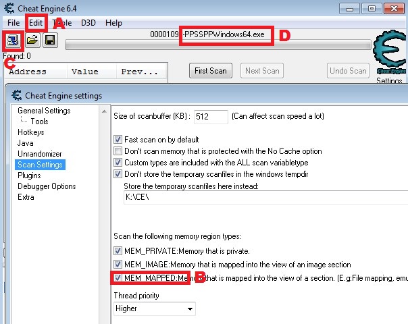The width and height of the screenshot is (408, 324).
Task: Open the Thread priority dropdown
Action: (x=154, y=308)
